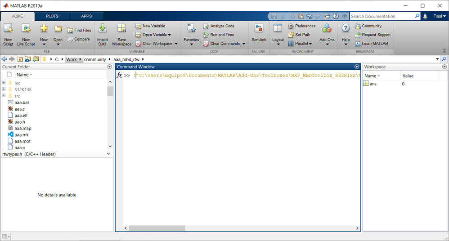Open the Parallel dropdown
Viewport: 449px width, 241px height.
tap(300, 44)
